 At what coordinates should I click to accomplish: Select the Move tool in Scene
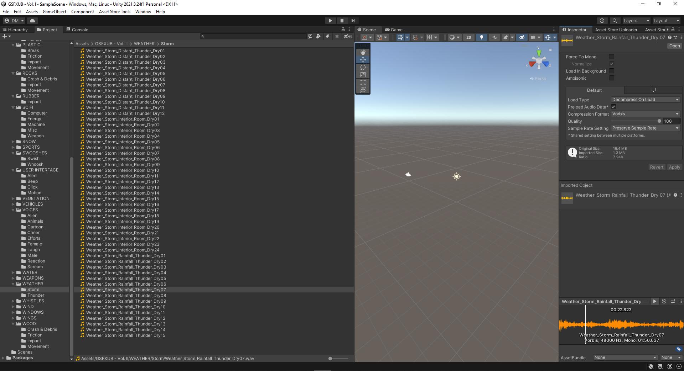(363, 60)
